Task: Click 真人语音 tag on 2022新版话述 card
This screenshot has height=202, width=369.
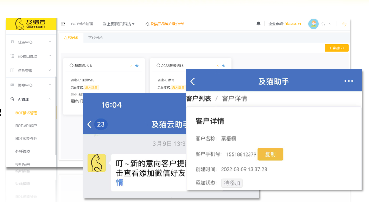Action: click(x=178, y=87)
